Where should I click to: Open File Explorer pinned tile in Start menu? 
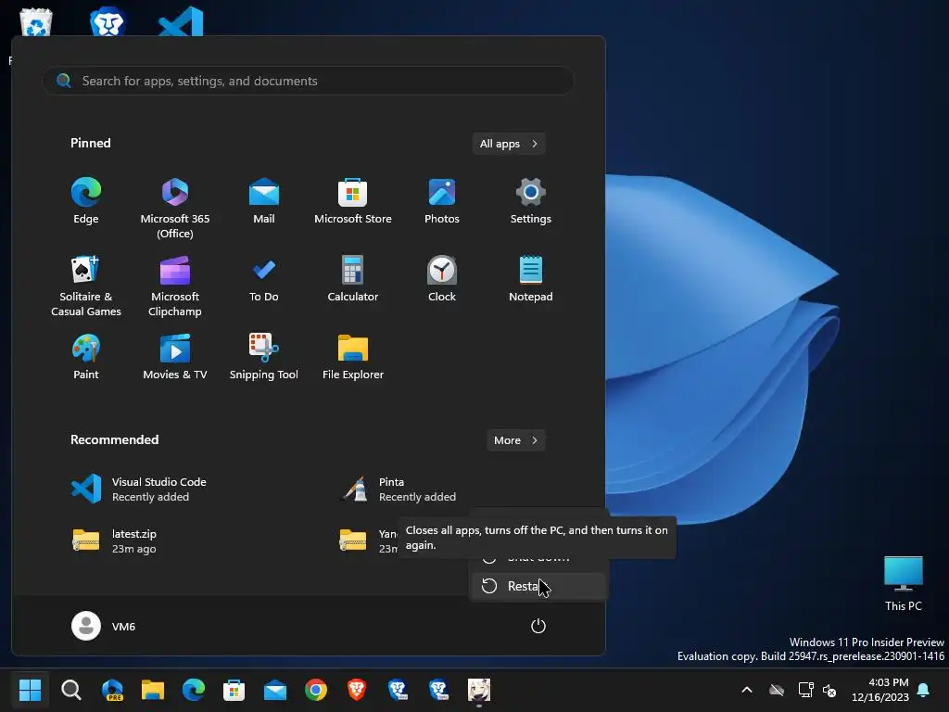[353, 357]
